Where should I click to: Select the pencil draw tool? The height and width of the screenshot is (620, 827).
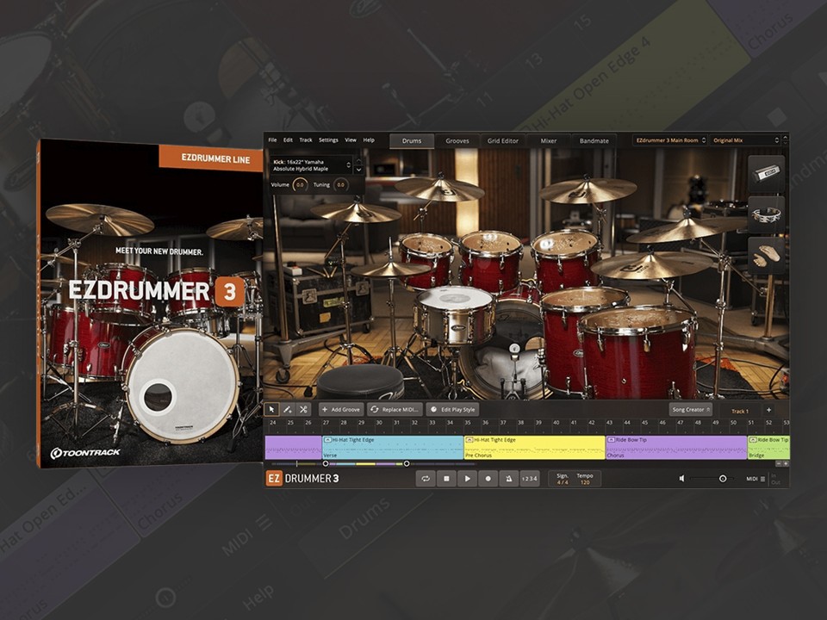[x=288, y=409]
